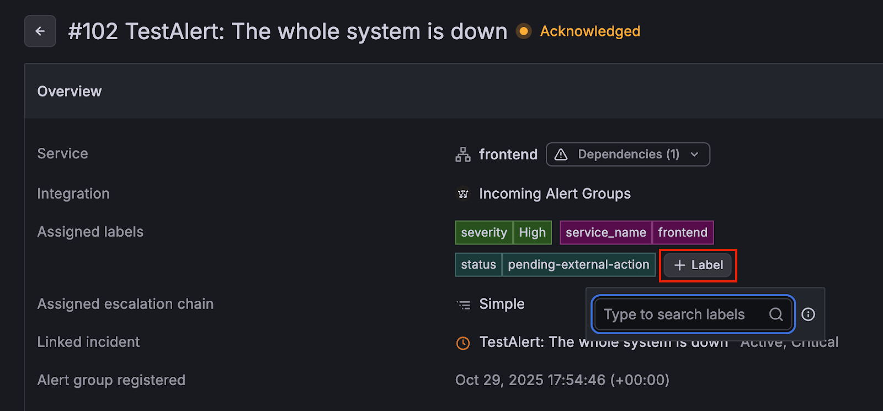The image size is (883, 411).
Task: Click the escalation chain icon next to Simple
Action: [x=462, y=304]
